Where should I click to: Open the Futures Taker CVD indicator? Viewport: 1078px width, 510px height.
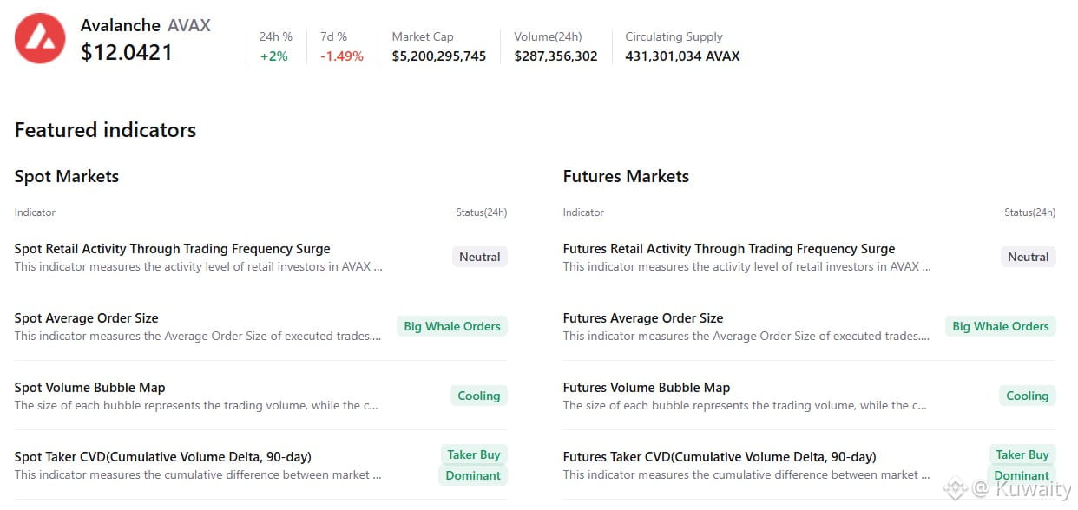coord(719,457)
